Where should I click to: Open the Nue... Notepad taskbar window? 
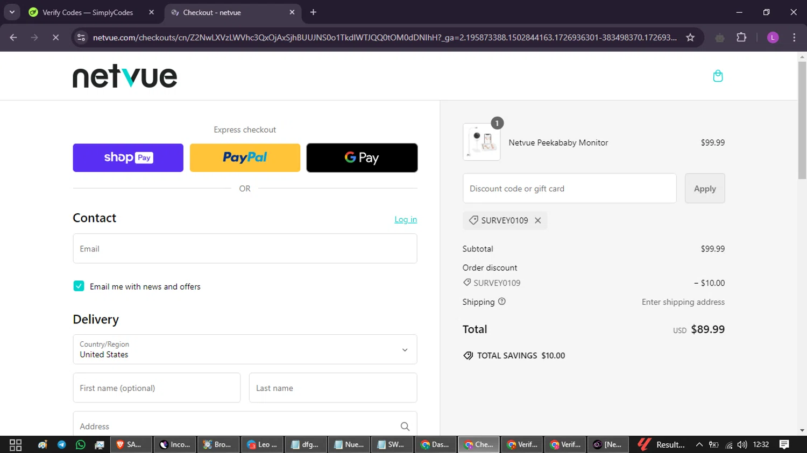pyautogui.click(x=349, y=444)
